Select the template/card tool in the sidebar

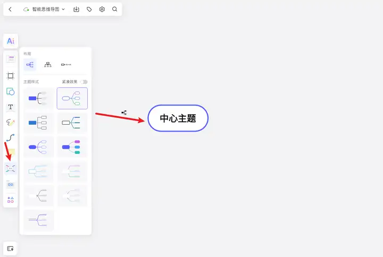tap(11, 59)
